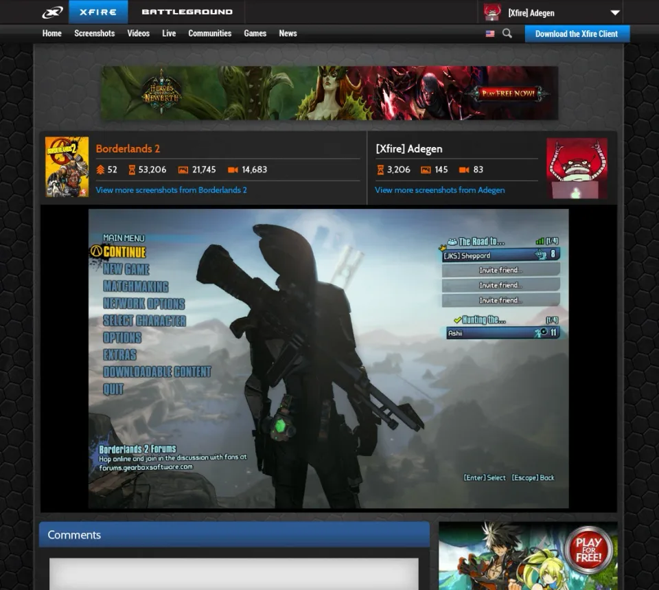Open the Games menu item
Viewport: 659px width, 590px height.
pyautogui.click(x=255, y=33)
